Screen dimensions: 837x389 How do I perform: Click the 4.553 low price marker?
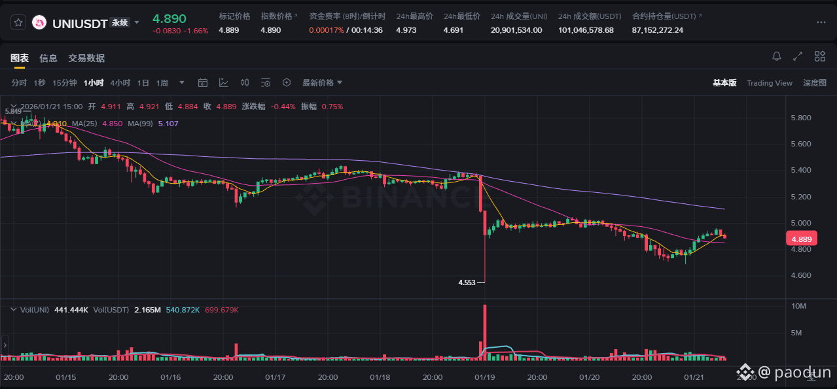point(467,282)
